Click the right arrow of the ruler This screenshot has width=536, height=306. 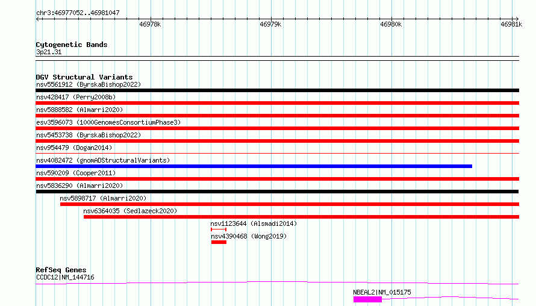click(517, 19)
